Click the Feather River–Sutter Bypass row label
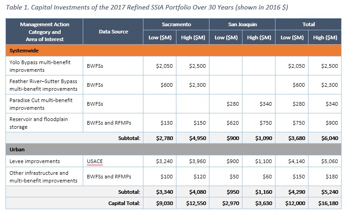The width and height of the screenshot is (347, 215). pyautogui.click(x=43, y=84)
